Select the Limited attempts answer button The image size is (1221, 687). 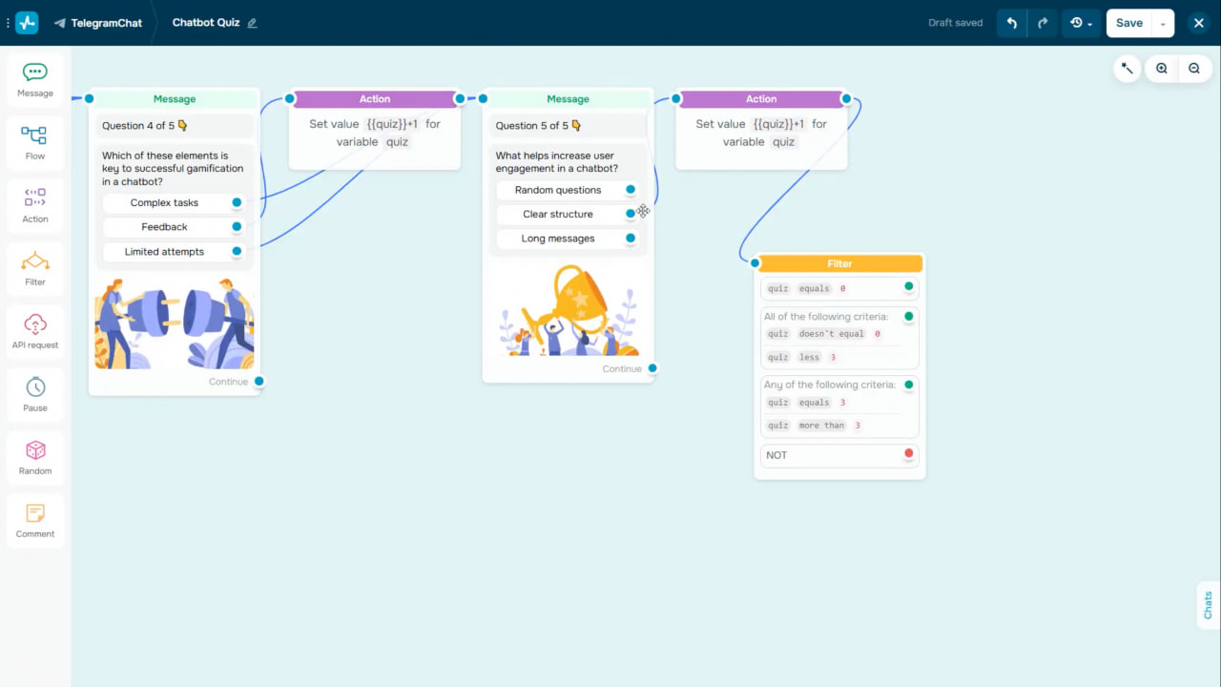[x=165, y=252]
